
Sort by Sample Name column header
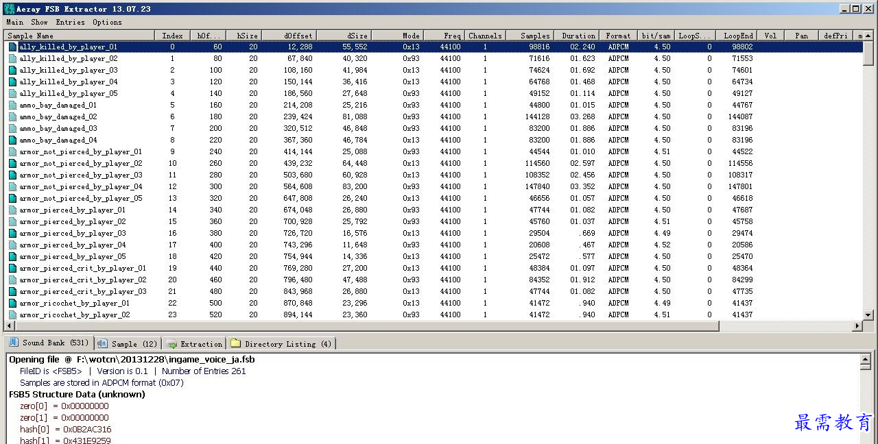80,36
